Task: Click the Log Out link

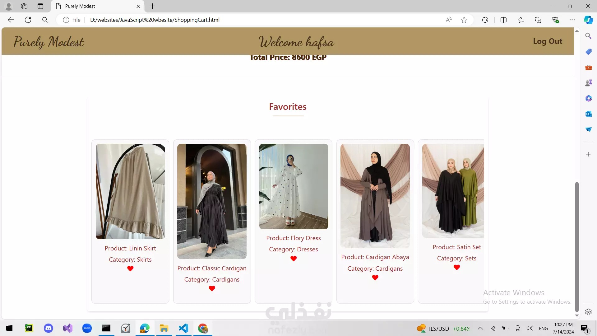Action: (x=548, y=41)
